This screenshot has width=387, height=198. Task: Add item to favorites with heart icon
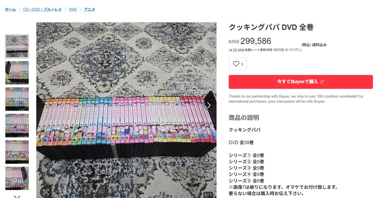click(x=238, y=64)
